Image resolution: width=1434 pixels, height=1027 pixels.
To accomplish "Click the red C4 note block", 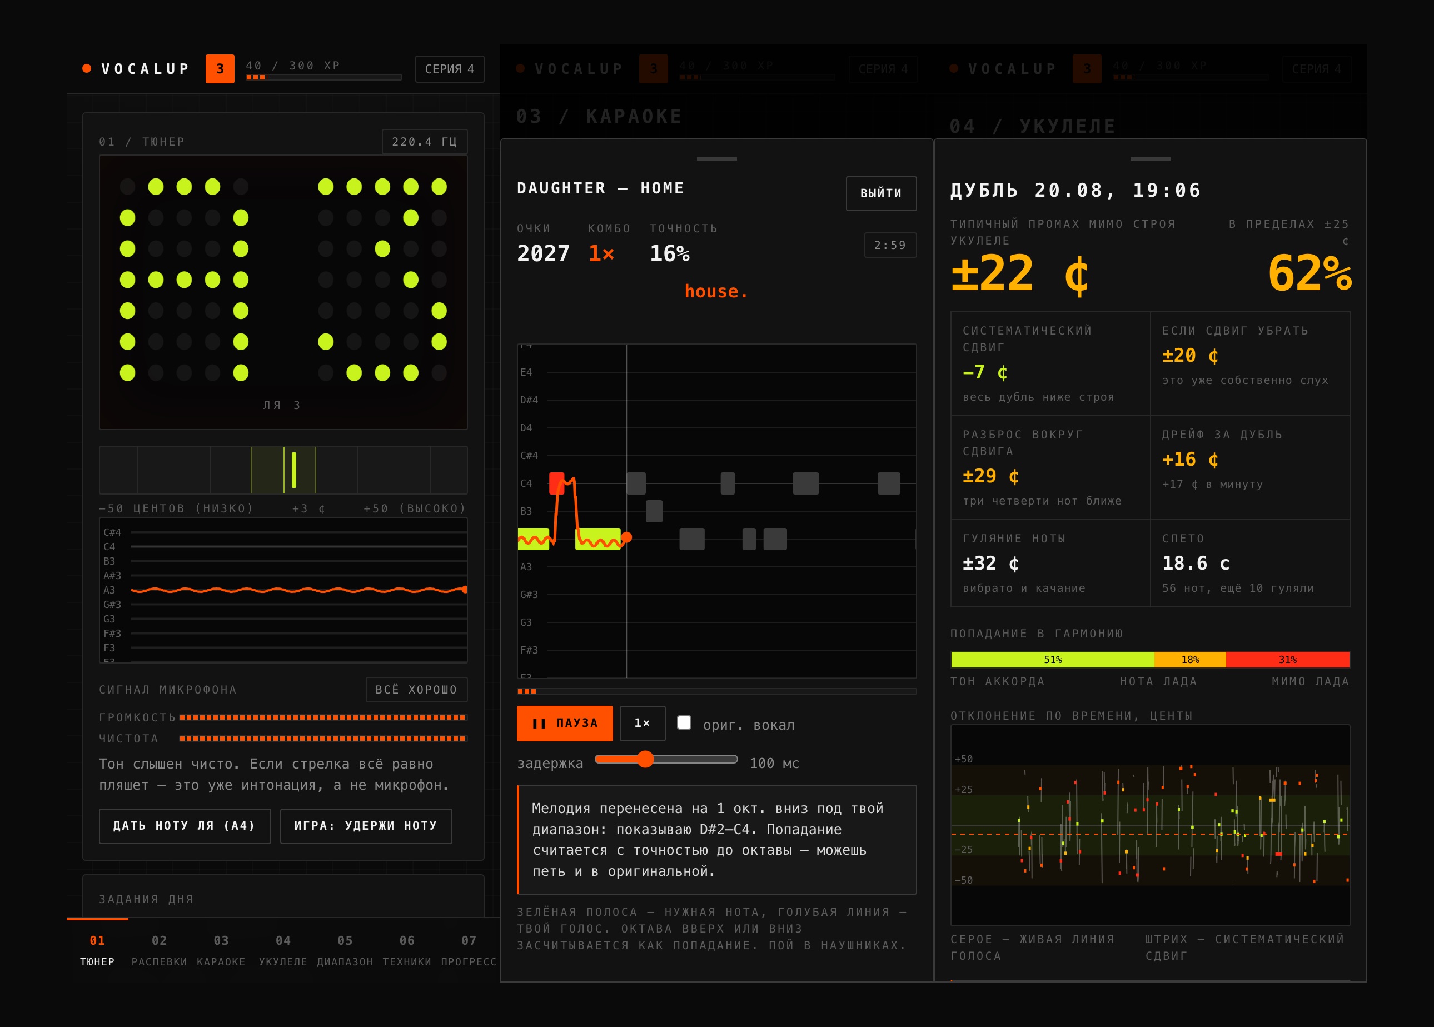I will 556,483.
